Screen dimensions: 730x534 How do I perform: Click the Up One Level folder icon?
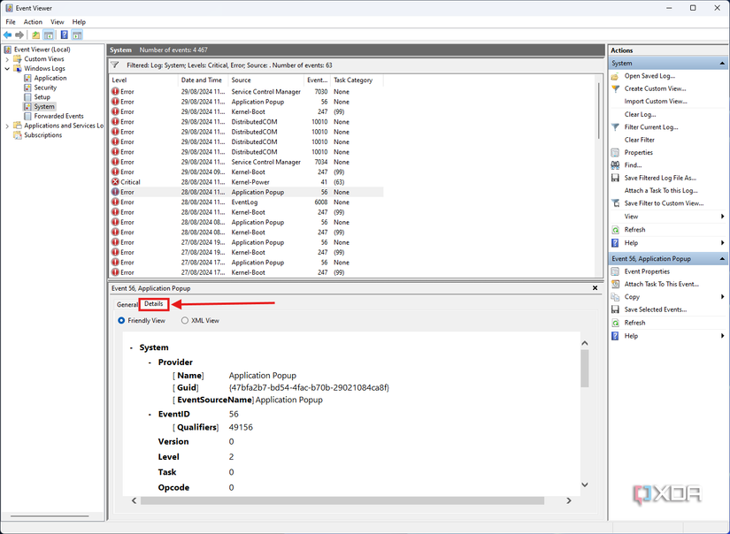click(35, 34)
